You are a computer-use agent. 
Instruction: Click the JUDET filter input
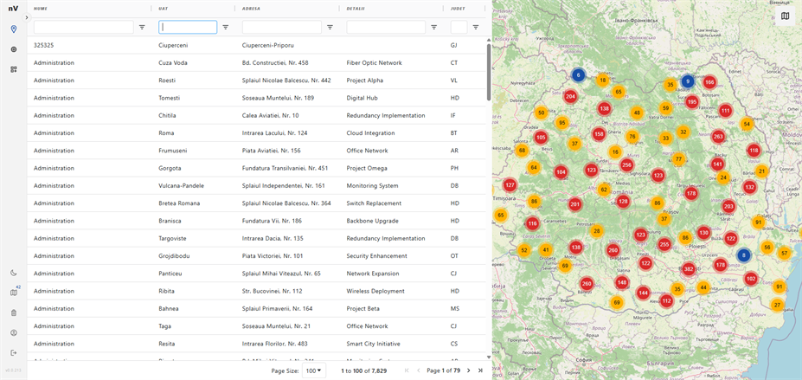pos(459,27)
